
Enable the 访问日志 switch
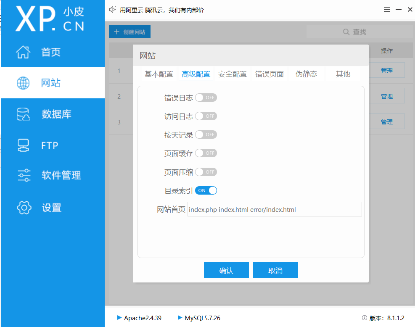click(x=206, y=116)
